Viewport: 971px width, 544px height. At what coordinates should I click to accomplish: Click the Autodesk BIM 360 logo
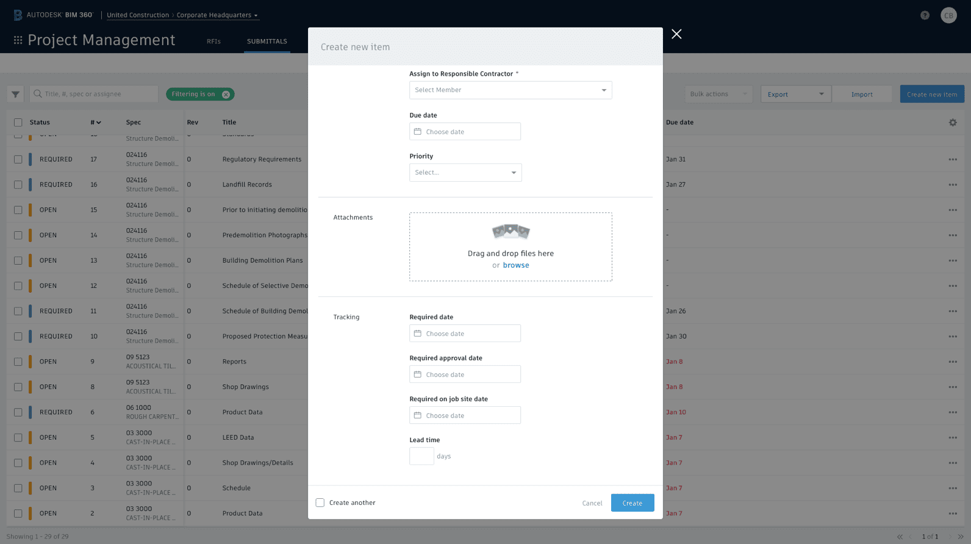(x=53, y=15)
